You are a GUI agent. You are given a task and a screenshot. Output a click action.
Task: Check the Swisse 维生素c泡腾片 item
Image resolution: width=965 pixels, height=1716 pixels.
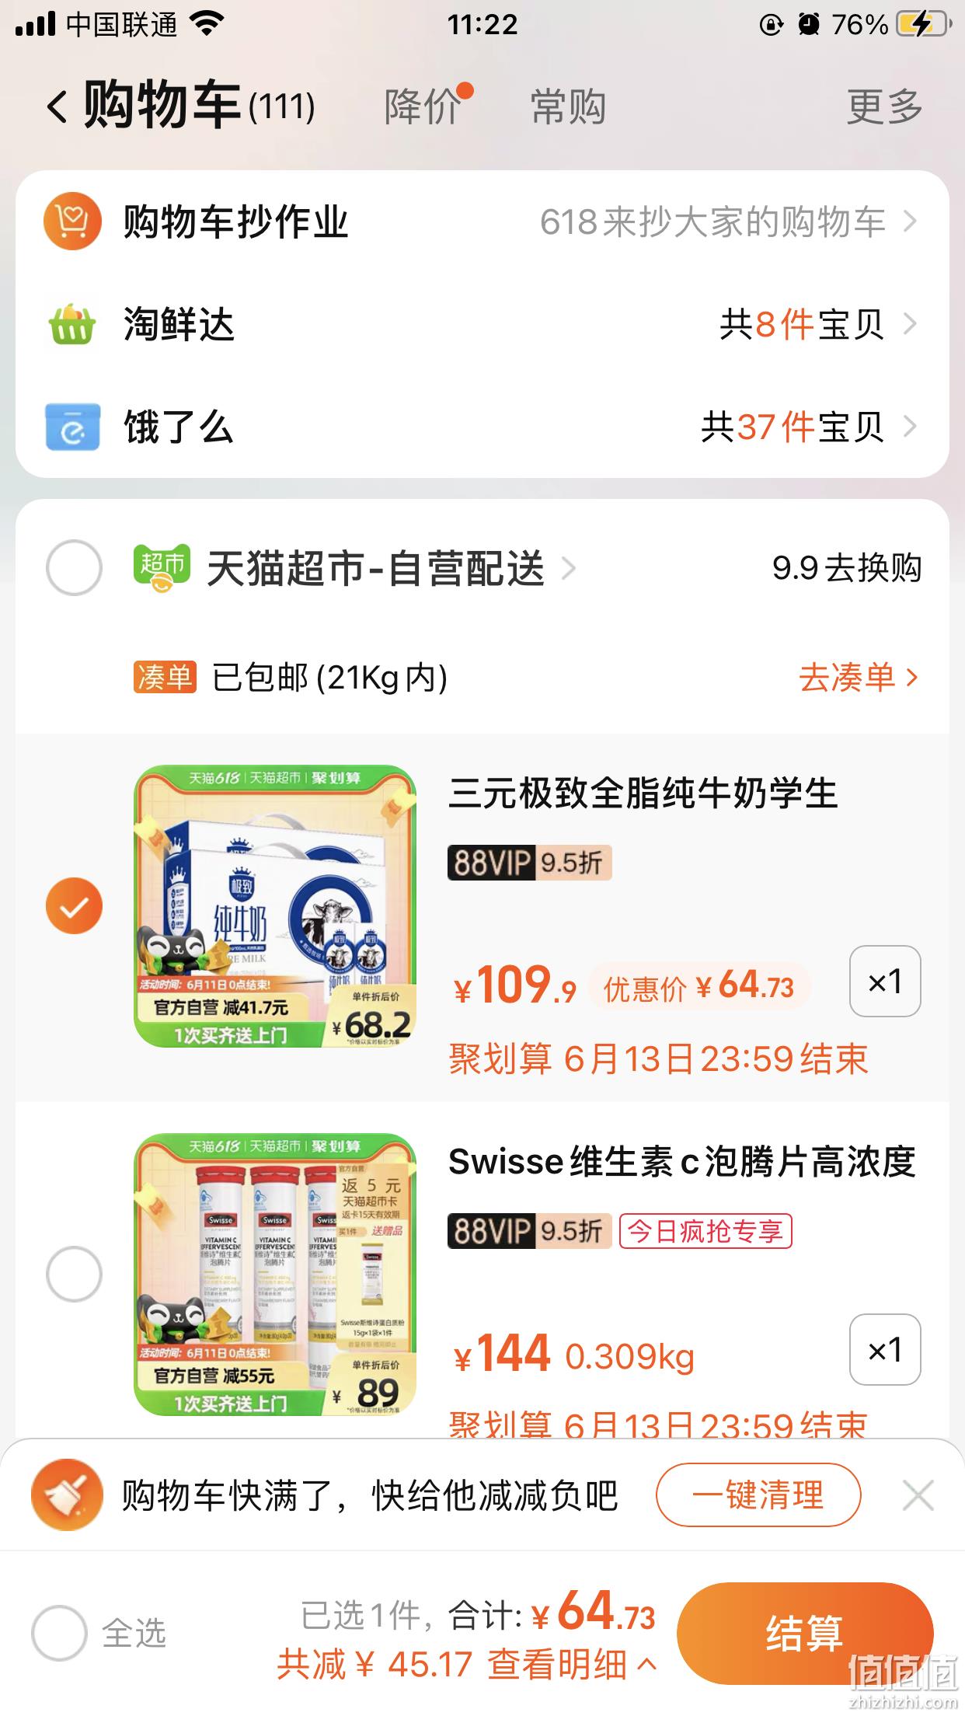[74, 1274]
